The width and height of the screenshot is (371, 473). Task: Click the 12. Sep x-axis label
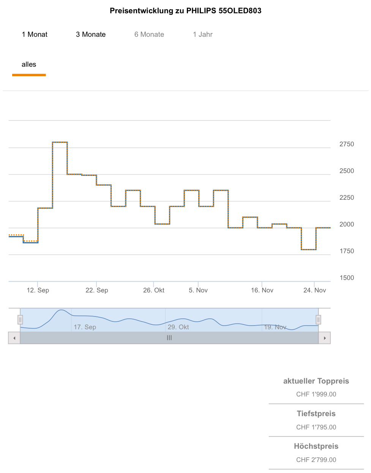[38, 290]
